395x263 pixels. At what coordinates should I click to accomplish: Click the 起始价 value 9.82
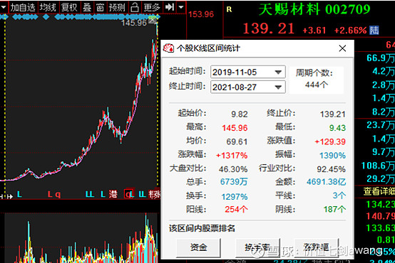tap(240, 114)
